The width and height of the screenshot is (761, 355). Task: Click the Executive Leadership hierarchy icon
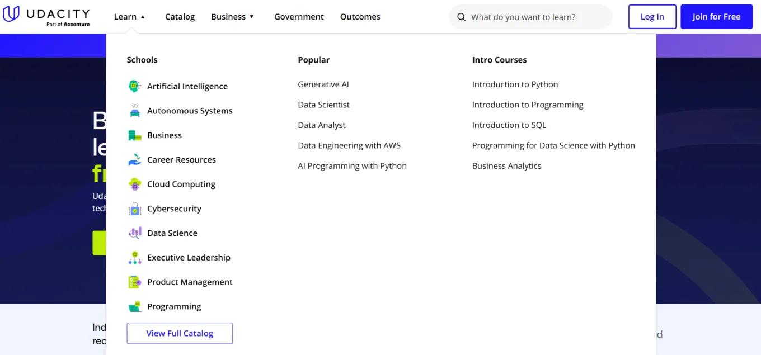click(134, 258)
